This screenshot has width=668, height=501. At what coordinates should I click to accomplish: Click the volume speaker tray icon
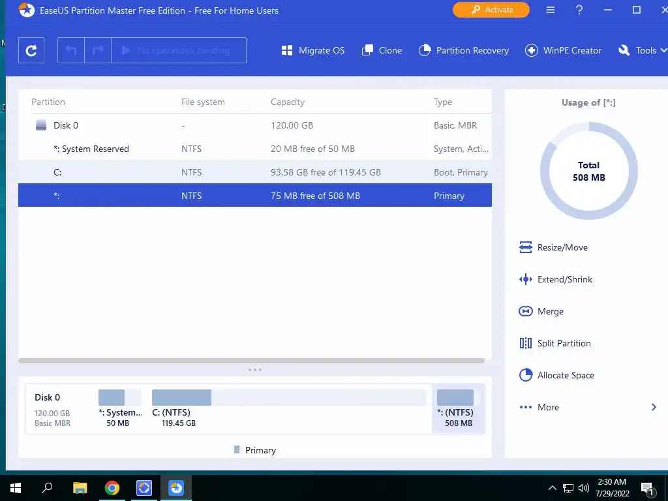(x=584, y=488)
